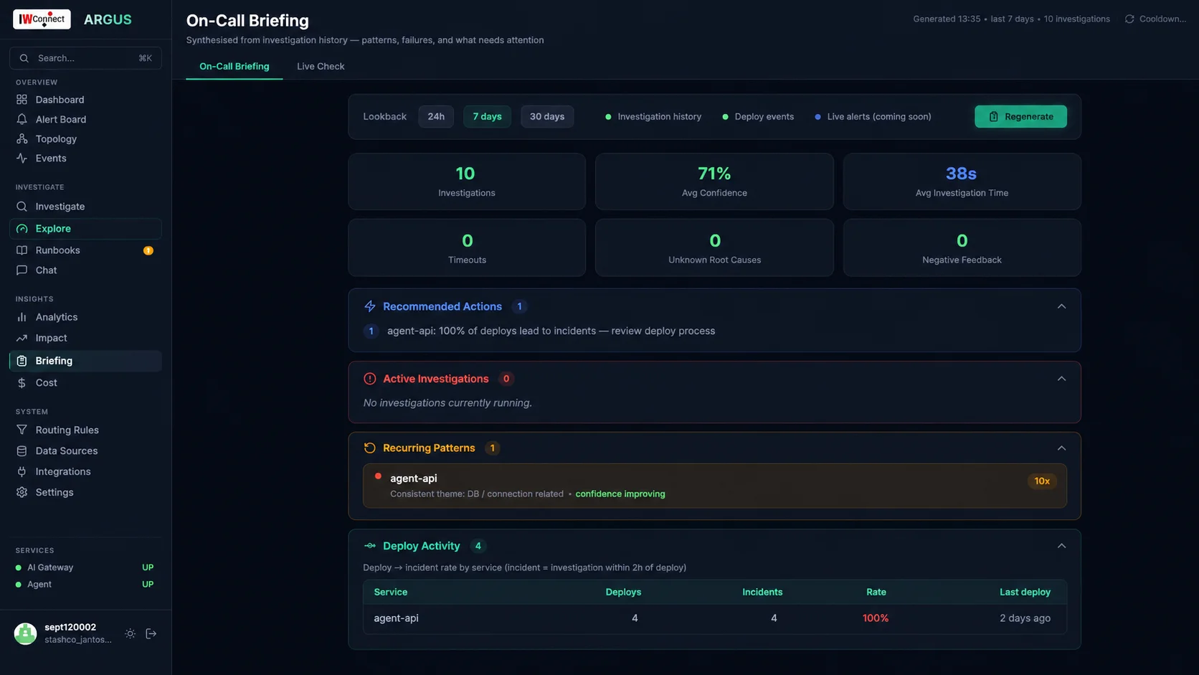Click the Live alerts (coming soon) legend
This screenshot has width=1199, height=675.
tap(873, 117)
